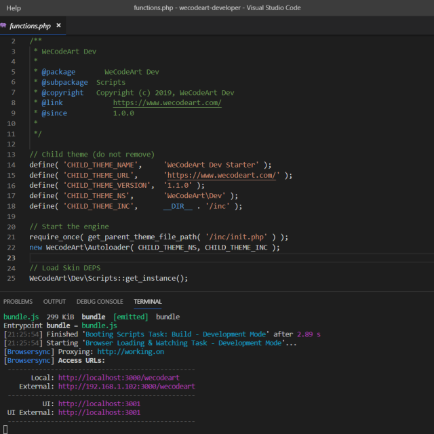Click the [emitted] label in terminal
This screenshot has height=434, width=434.
click(x=131, y=317)
